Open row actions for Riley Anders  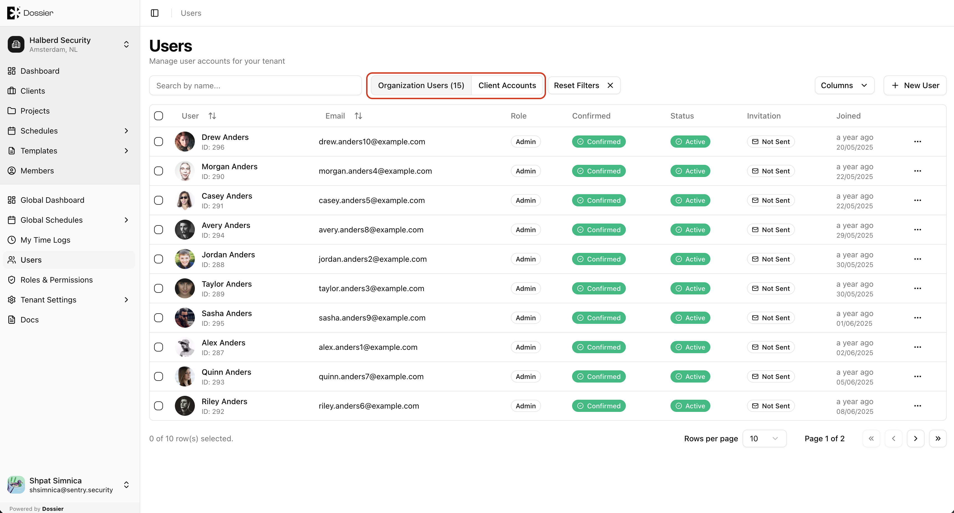[x=917, y=406]
